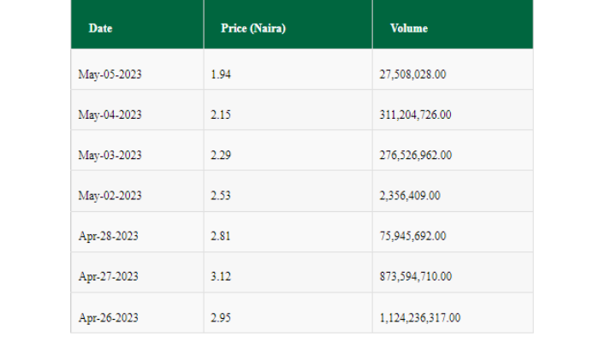This screenshot has height=342, width=599.
Task: Click the 1.94 price value
Action: tap(221, 74)
